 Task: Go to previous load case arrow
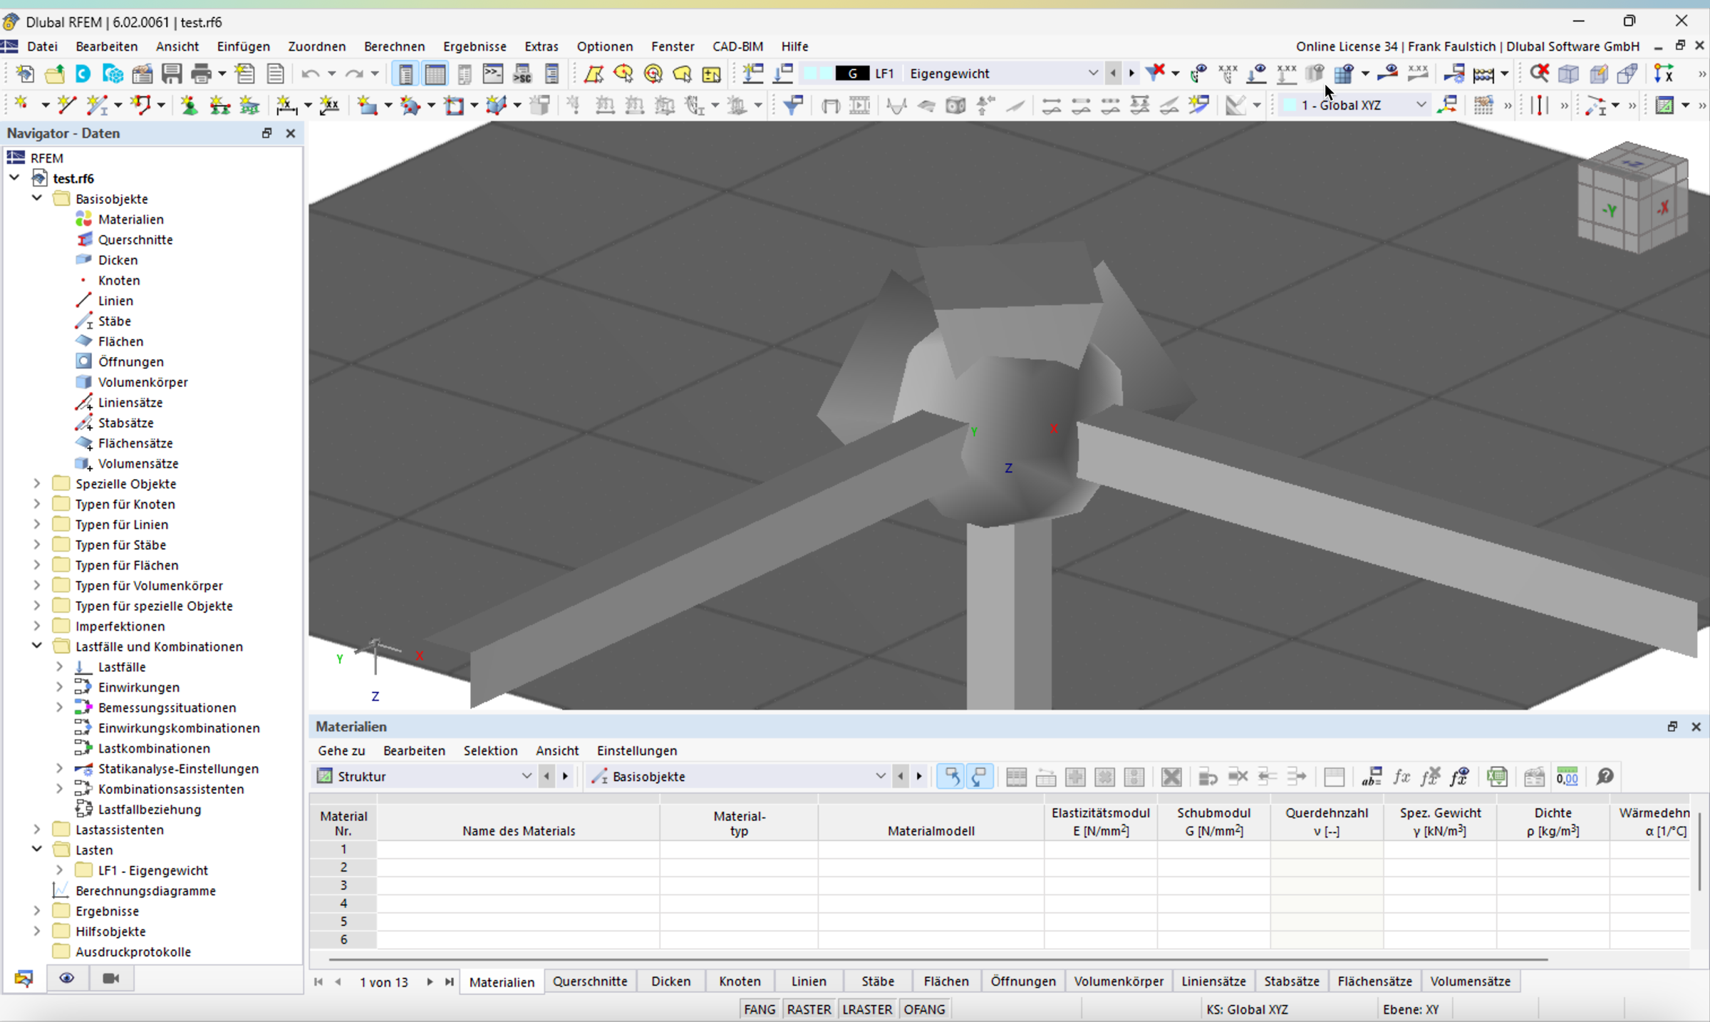[1113, 73]
